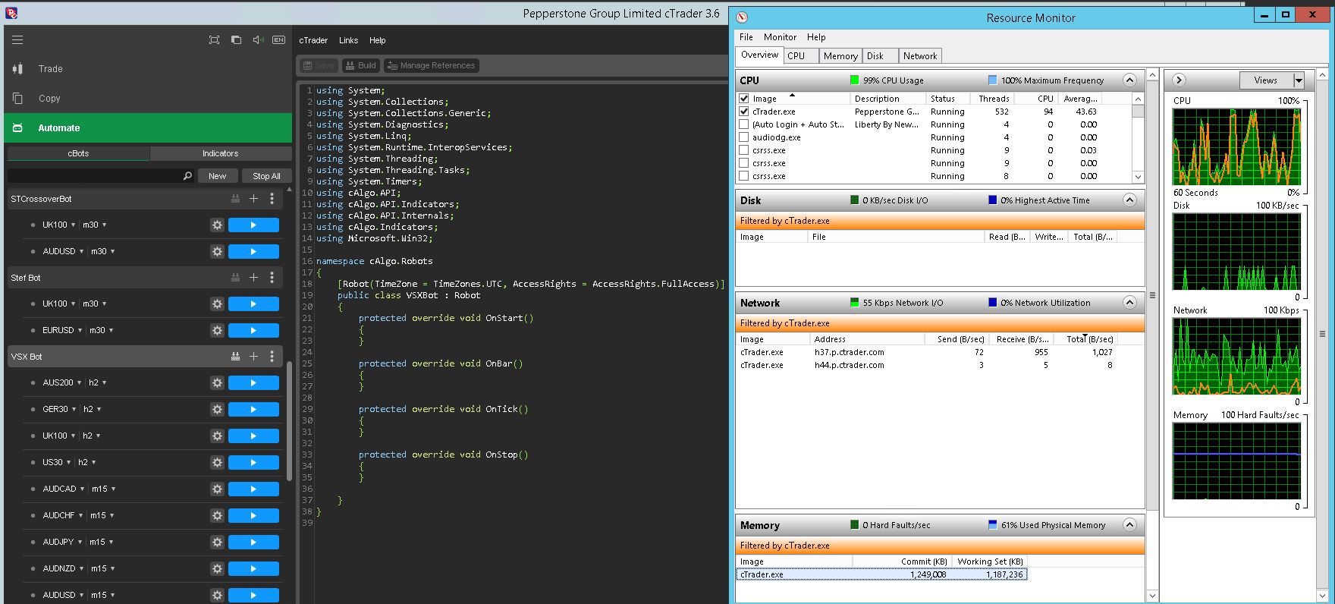The height and width of the screenshot is (604, 1335).
Task: Start the EURUSD m30 cBot instance
Action: coord(253,331)
